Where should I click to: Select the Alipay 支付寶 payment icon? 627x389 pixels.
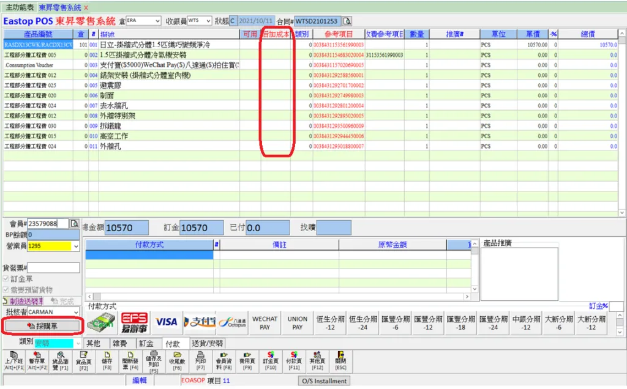199,322
